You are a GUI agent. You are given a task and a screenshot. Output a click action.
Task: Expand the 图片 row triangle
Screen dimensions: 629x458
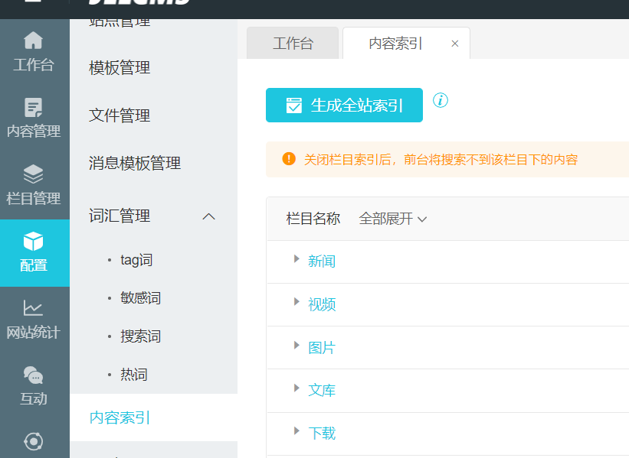point(296,346)
